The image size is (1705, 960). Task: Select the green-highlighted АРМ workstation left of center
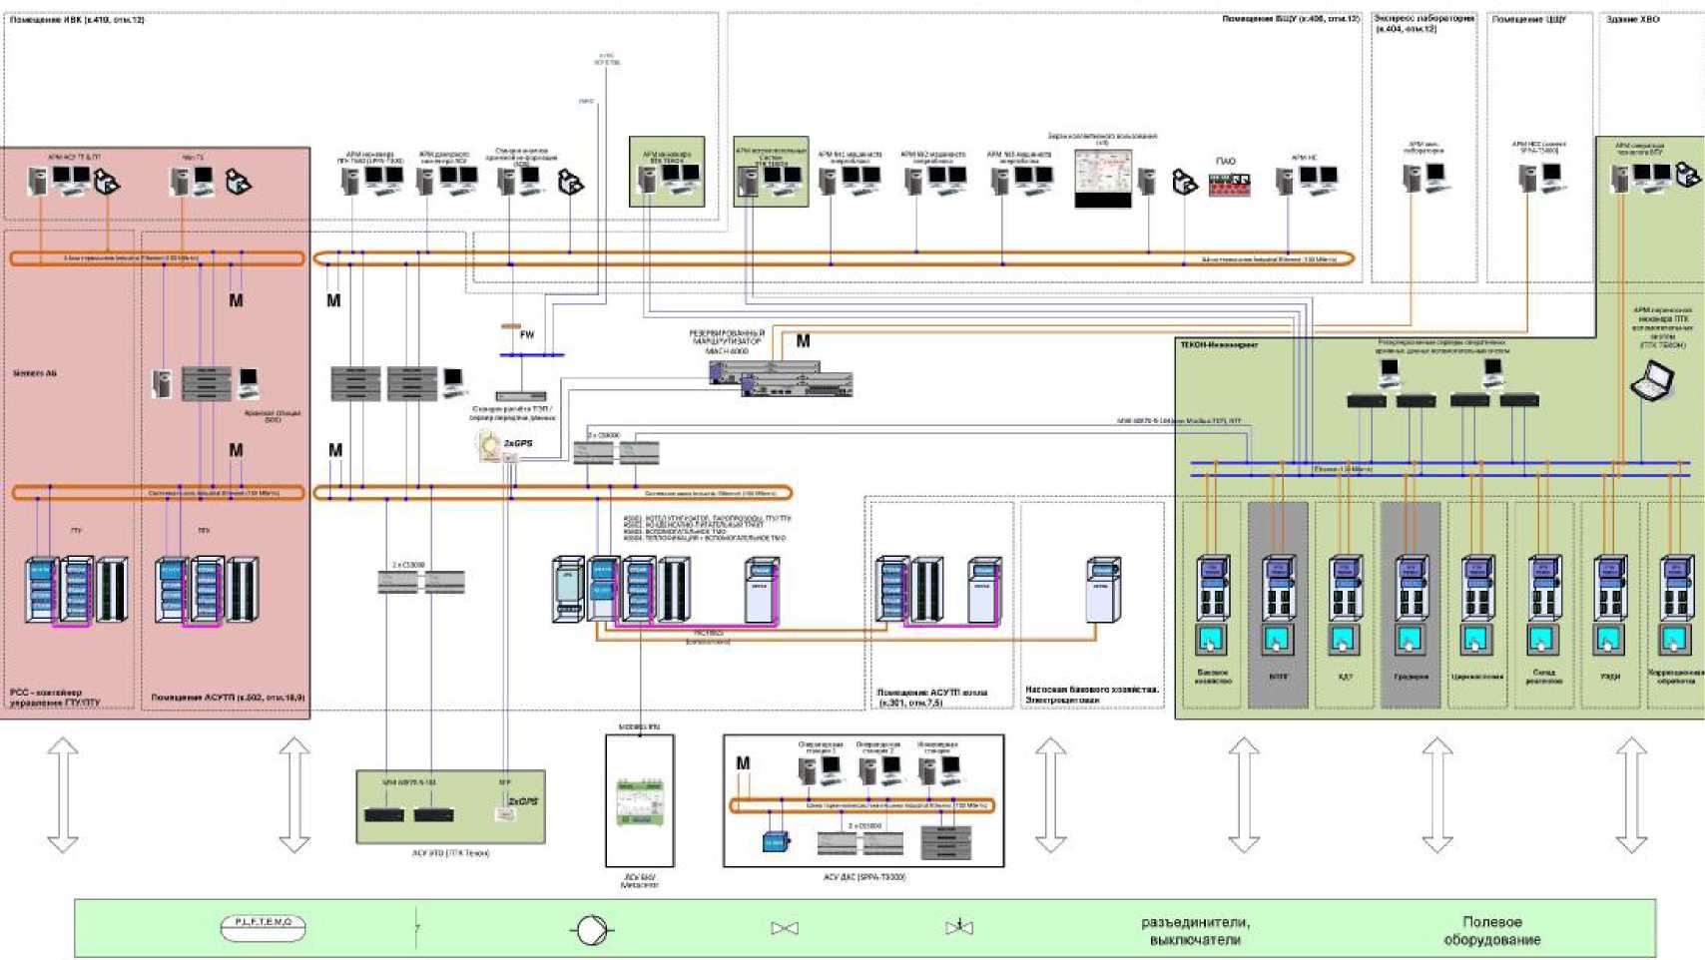667,173
